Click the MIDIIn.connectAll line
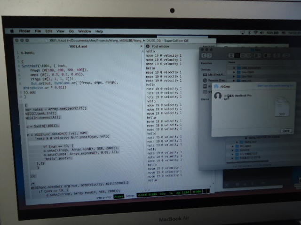 coord(43,118)
